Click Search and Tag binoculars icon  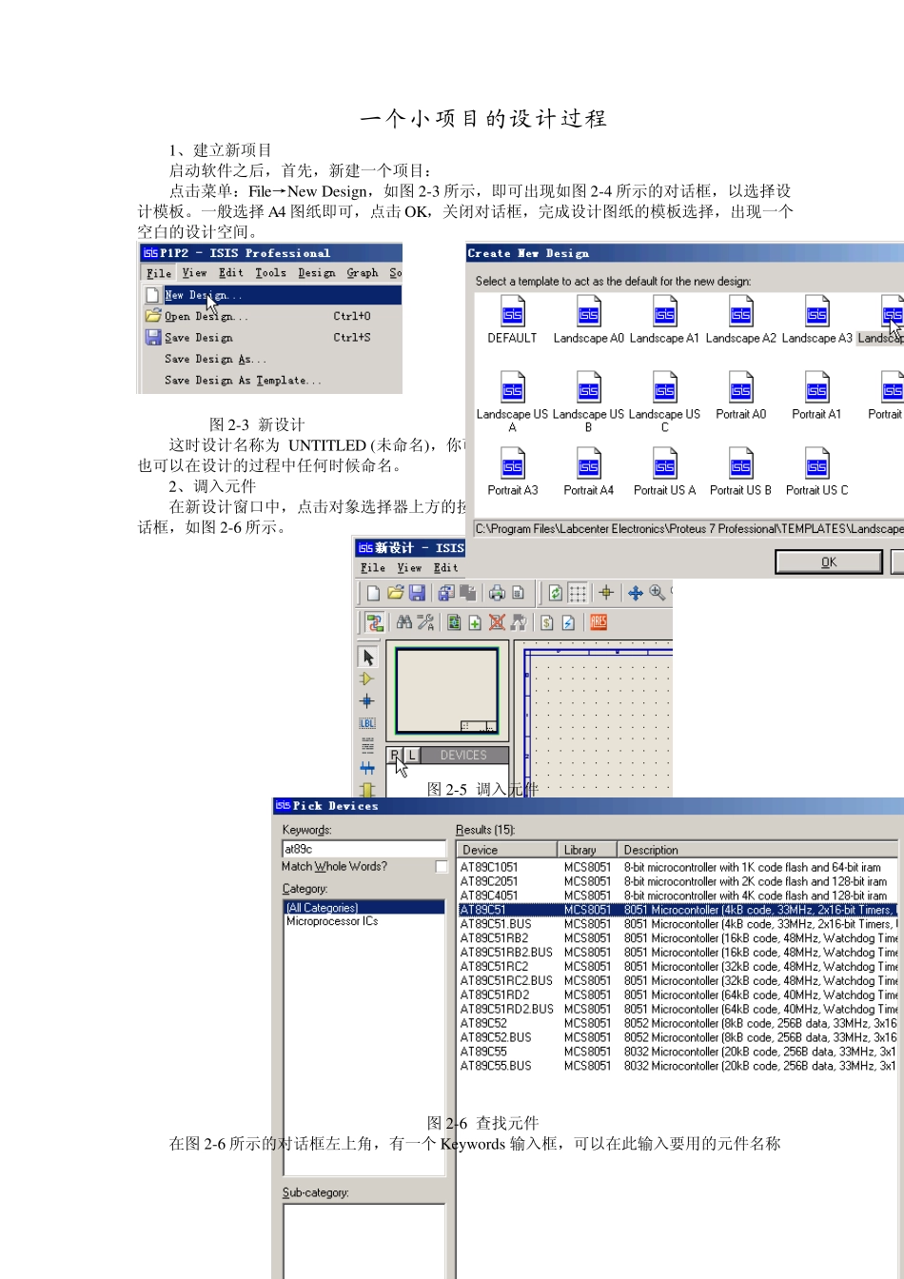click(404, 622)
